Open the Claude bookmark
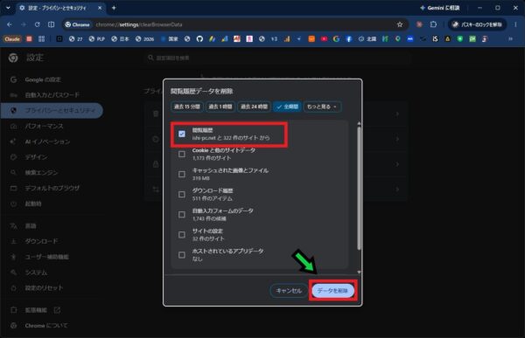This screenshot has width=525, height=338. 12,39
